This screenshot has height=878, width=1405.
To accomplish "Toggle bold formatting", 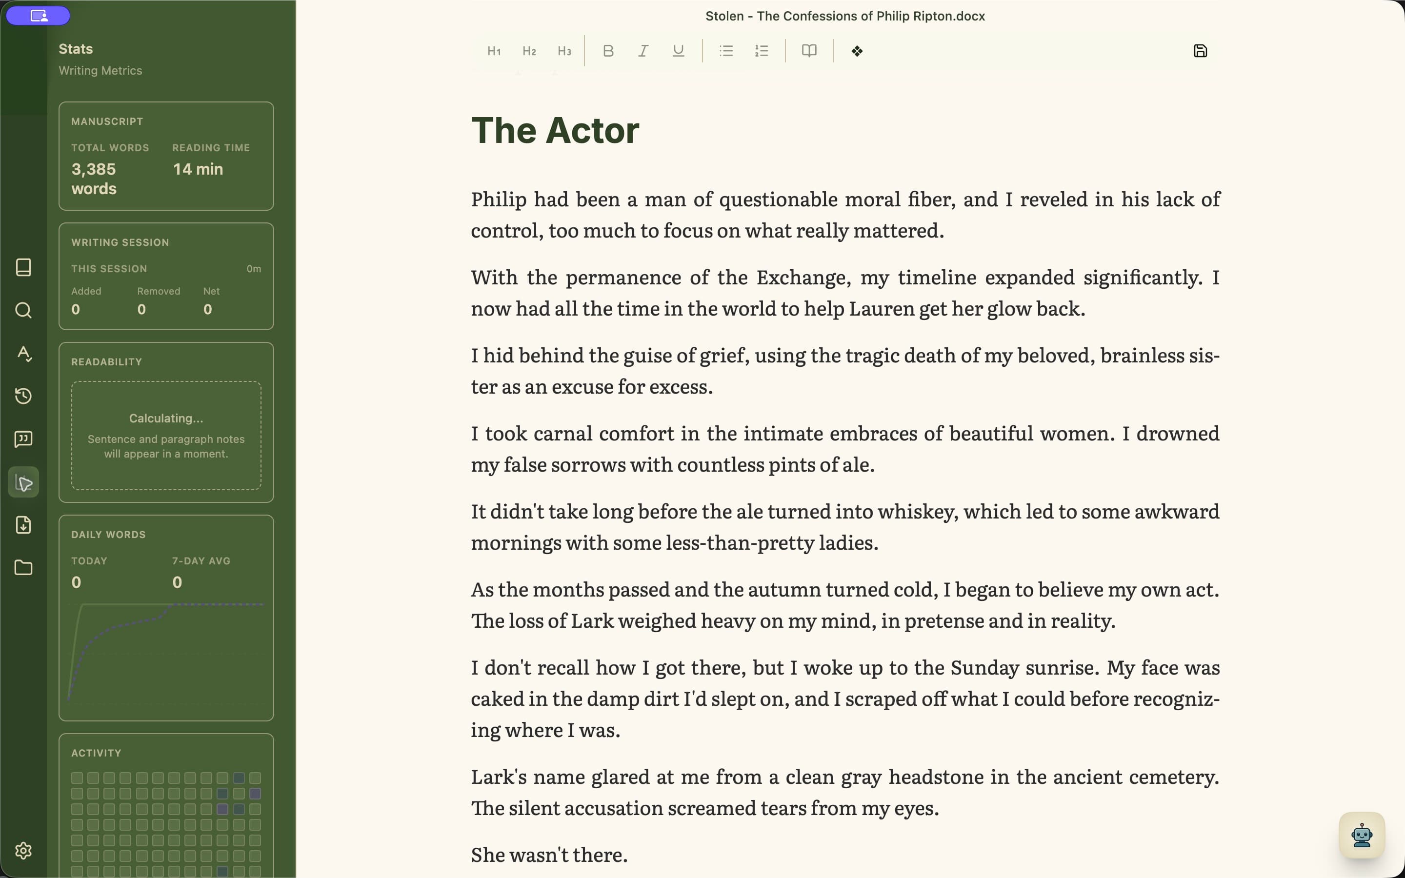I will [608, 51].
